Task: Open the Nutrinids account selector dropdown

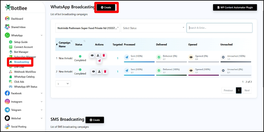Action: 88,28
